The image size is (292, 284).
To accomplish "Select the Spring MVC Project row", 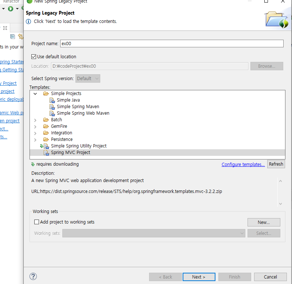I will 157,153.
